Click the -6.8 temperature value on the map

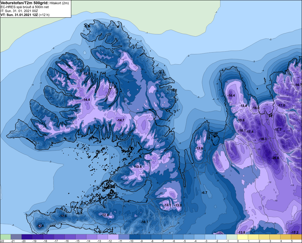(79, 213)
